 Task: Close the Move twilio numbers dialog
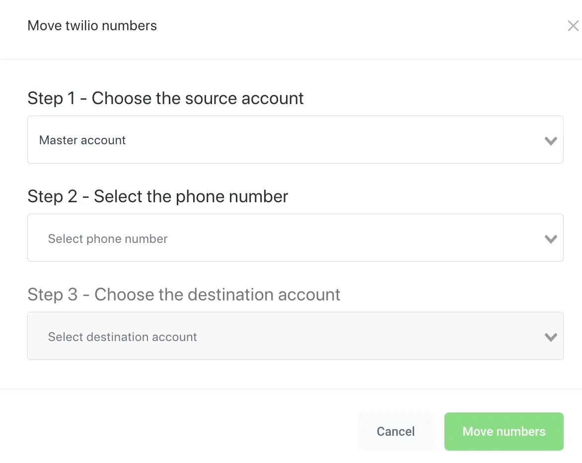pyautogui.click(x=573, y=26)
